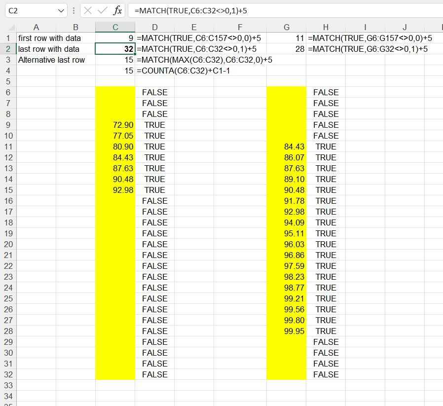Click the Enter checkmark icon
This screenshot has height=406, width=443.
coord(103,10)
